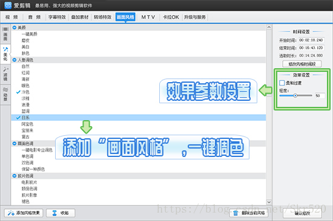333x221 pixels.
Task: Select the 红润 portrait style
Action: tap(25, 73)
